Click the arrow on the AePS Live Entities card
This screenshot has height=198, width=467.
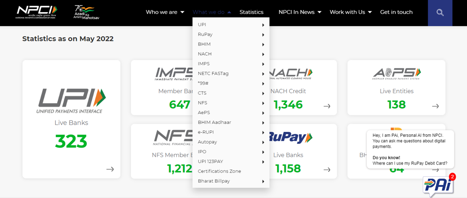[x=435, y=106]
